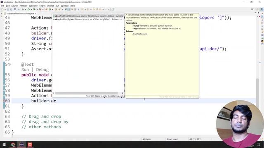Click the Open Type toolbar icon
The width and height of the screenshot is (264, 148).
[x=56, y=9]
